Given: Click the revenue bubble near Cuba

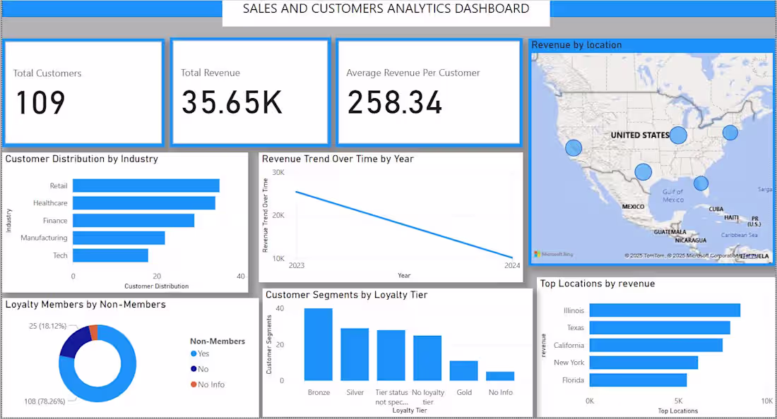Looking at the screenshot, I should pyautogui.click(x=701, y=183).
